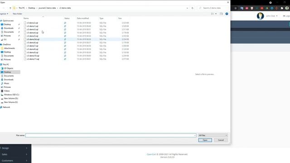
Task: Click the Open button
Action: coord(205,140)
